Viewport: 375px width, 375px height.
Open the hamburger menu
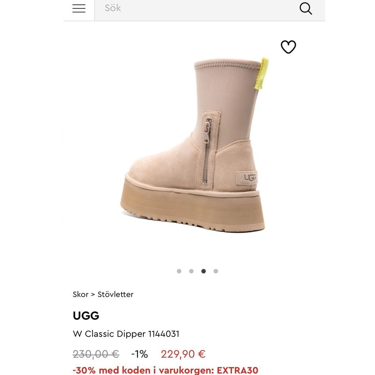click(x=79, y=8)
